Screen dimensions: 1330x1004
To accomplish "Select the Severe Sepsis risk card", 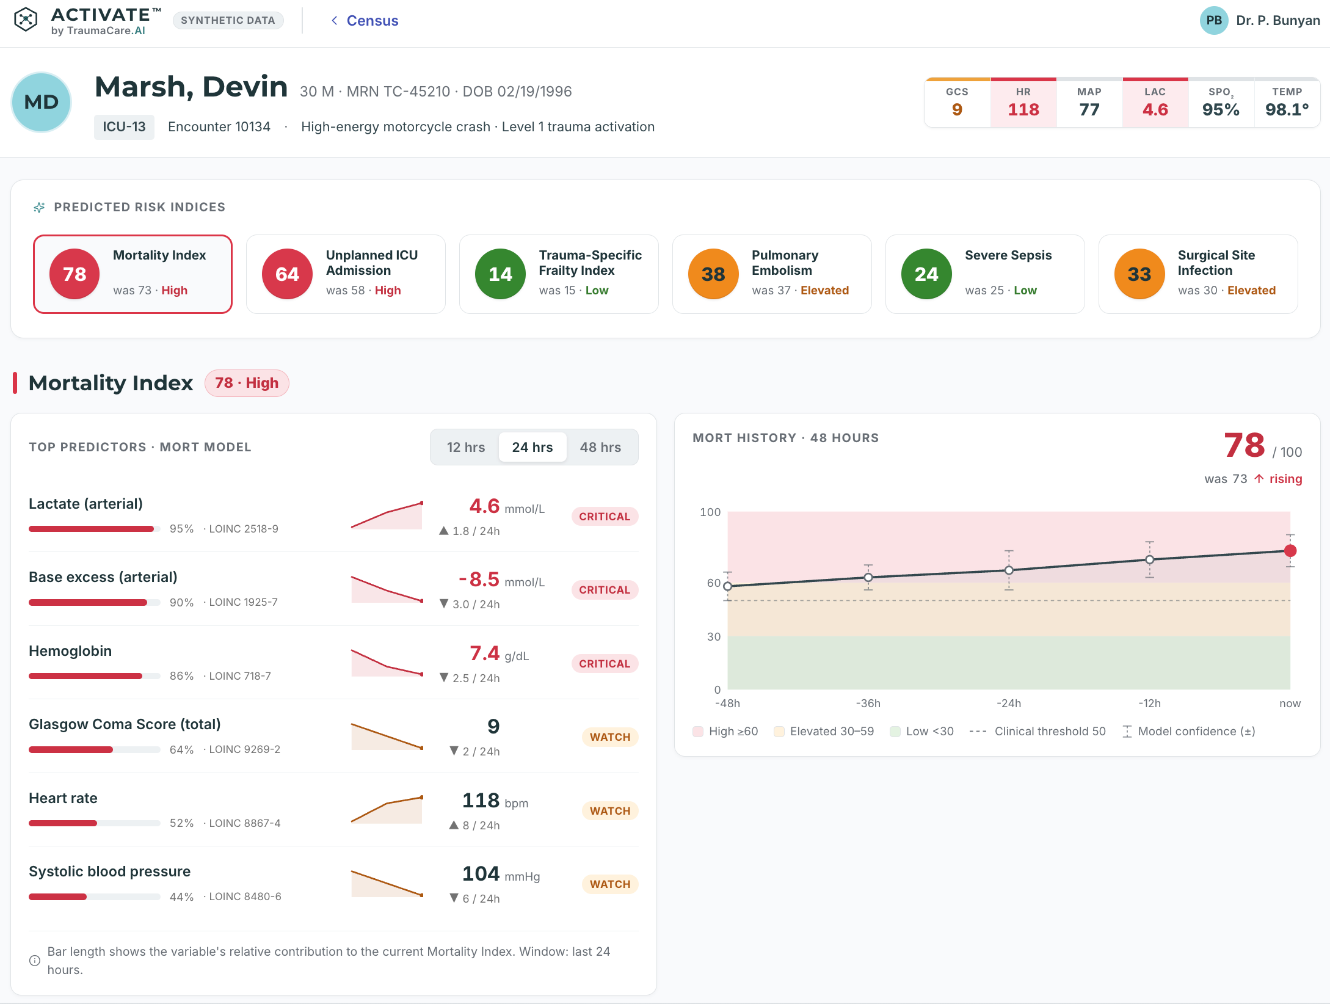I will point(985,274).
